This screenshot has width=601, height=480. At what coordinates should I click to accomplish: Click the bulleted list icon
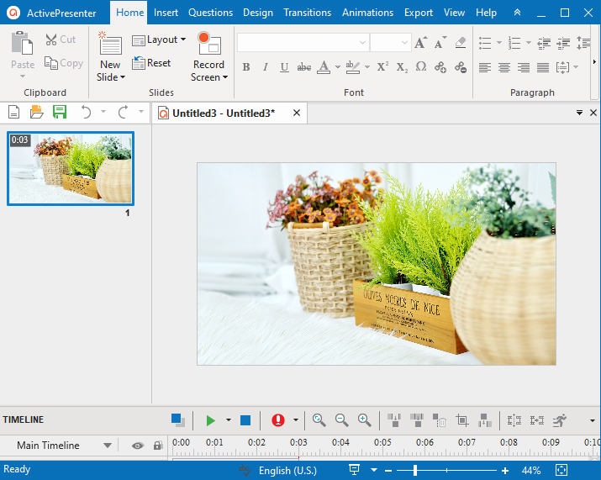coord(485,43)
